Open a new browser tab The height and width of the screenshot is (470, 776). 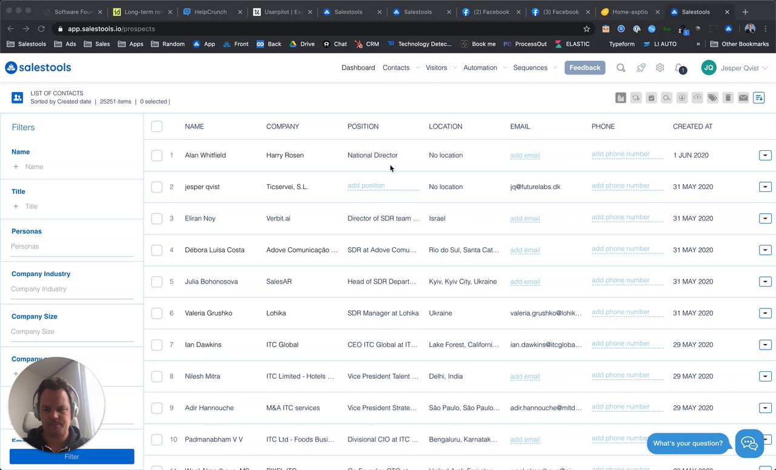click(745, 12)
